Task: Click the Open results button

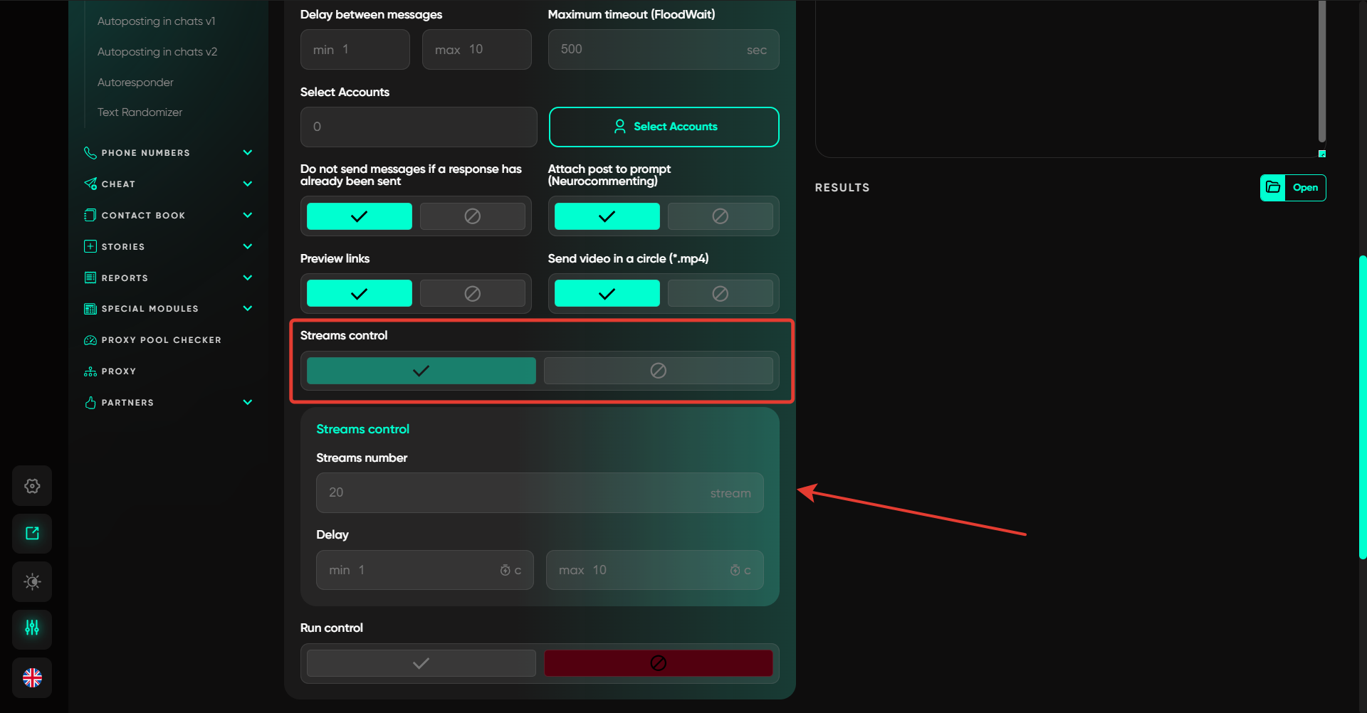Action: point(1305,188)
